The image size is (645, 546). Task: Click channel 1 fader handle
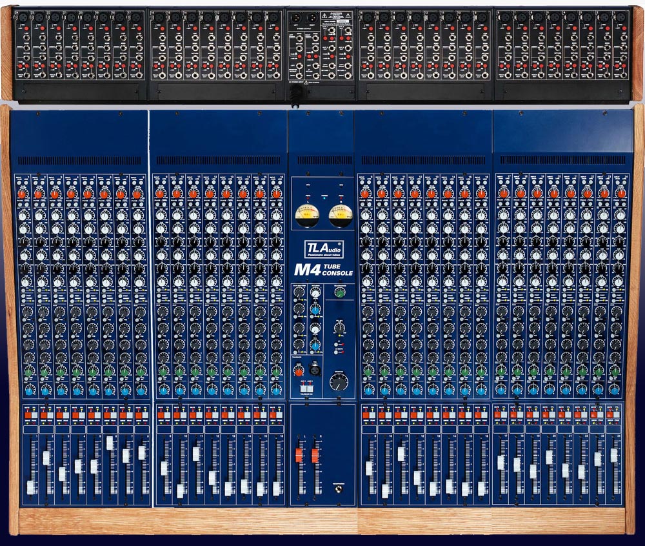(x=30, y=487)
